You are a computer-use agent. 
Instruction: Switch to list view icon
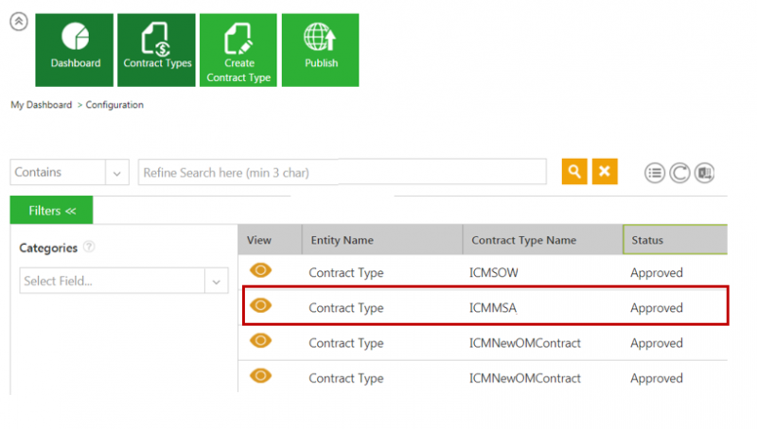(655, 173)
